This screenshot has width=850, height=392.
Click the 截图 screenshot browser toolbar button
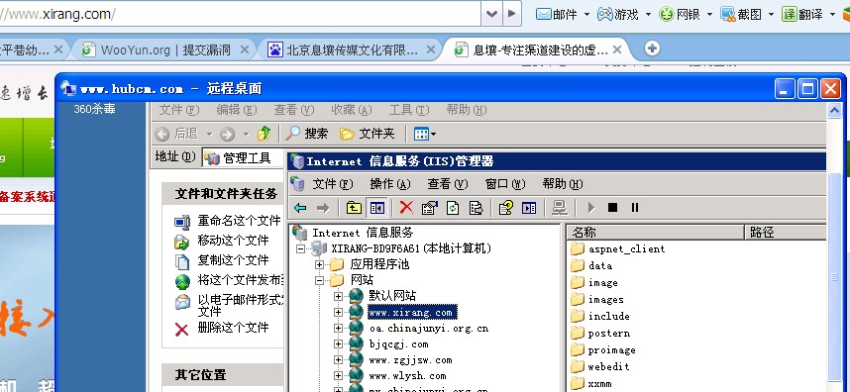point(741,14)
